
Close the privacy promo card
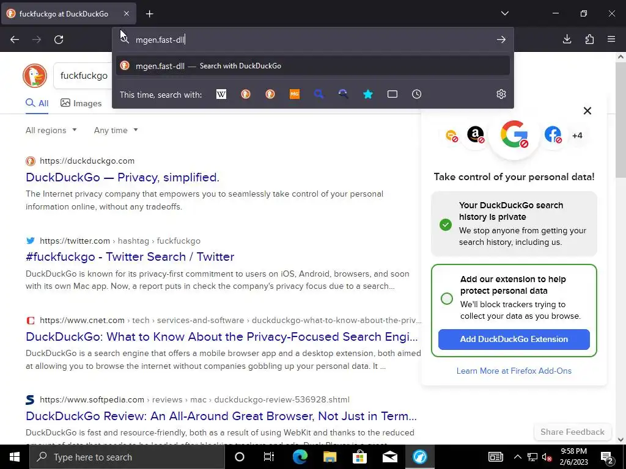point(587,111)
